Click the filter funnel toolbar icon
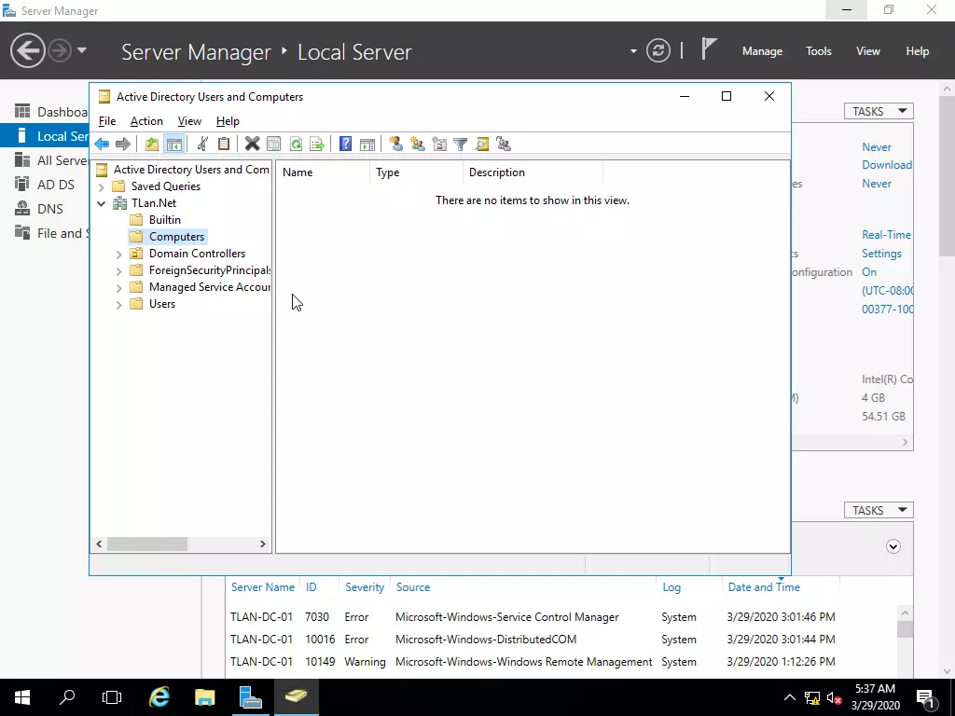The width and height of the screenshot is (955, 716). pyautogui.click(x=460, y=144)
